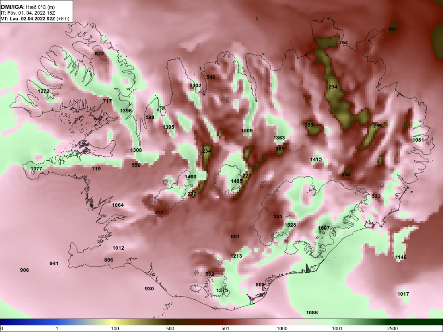Select the value 535 on Vatnajökull
443x332 pixels.
click(278, 217)
